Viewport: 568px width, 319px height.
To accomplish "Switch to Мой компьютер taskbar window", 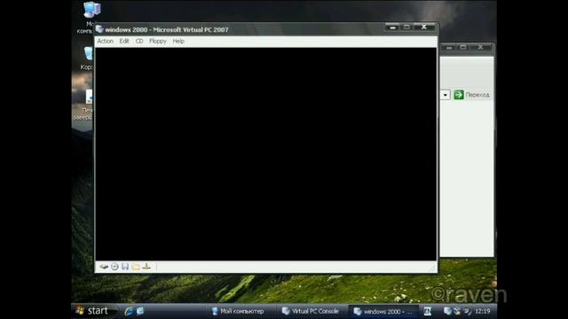I will pos(239,311).
